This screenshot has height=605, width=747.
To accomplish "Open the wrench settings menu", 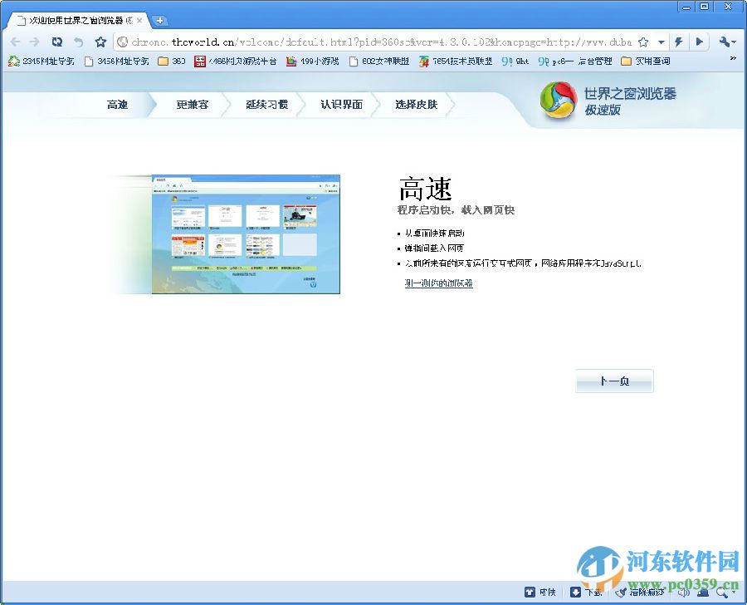I will 725,42.
